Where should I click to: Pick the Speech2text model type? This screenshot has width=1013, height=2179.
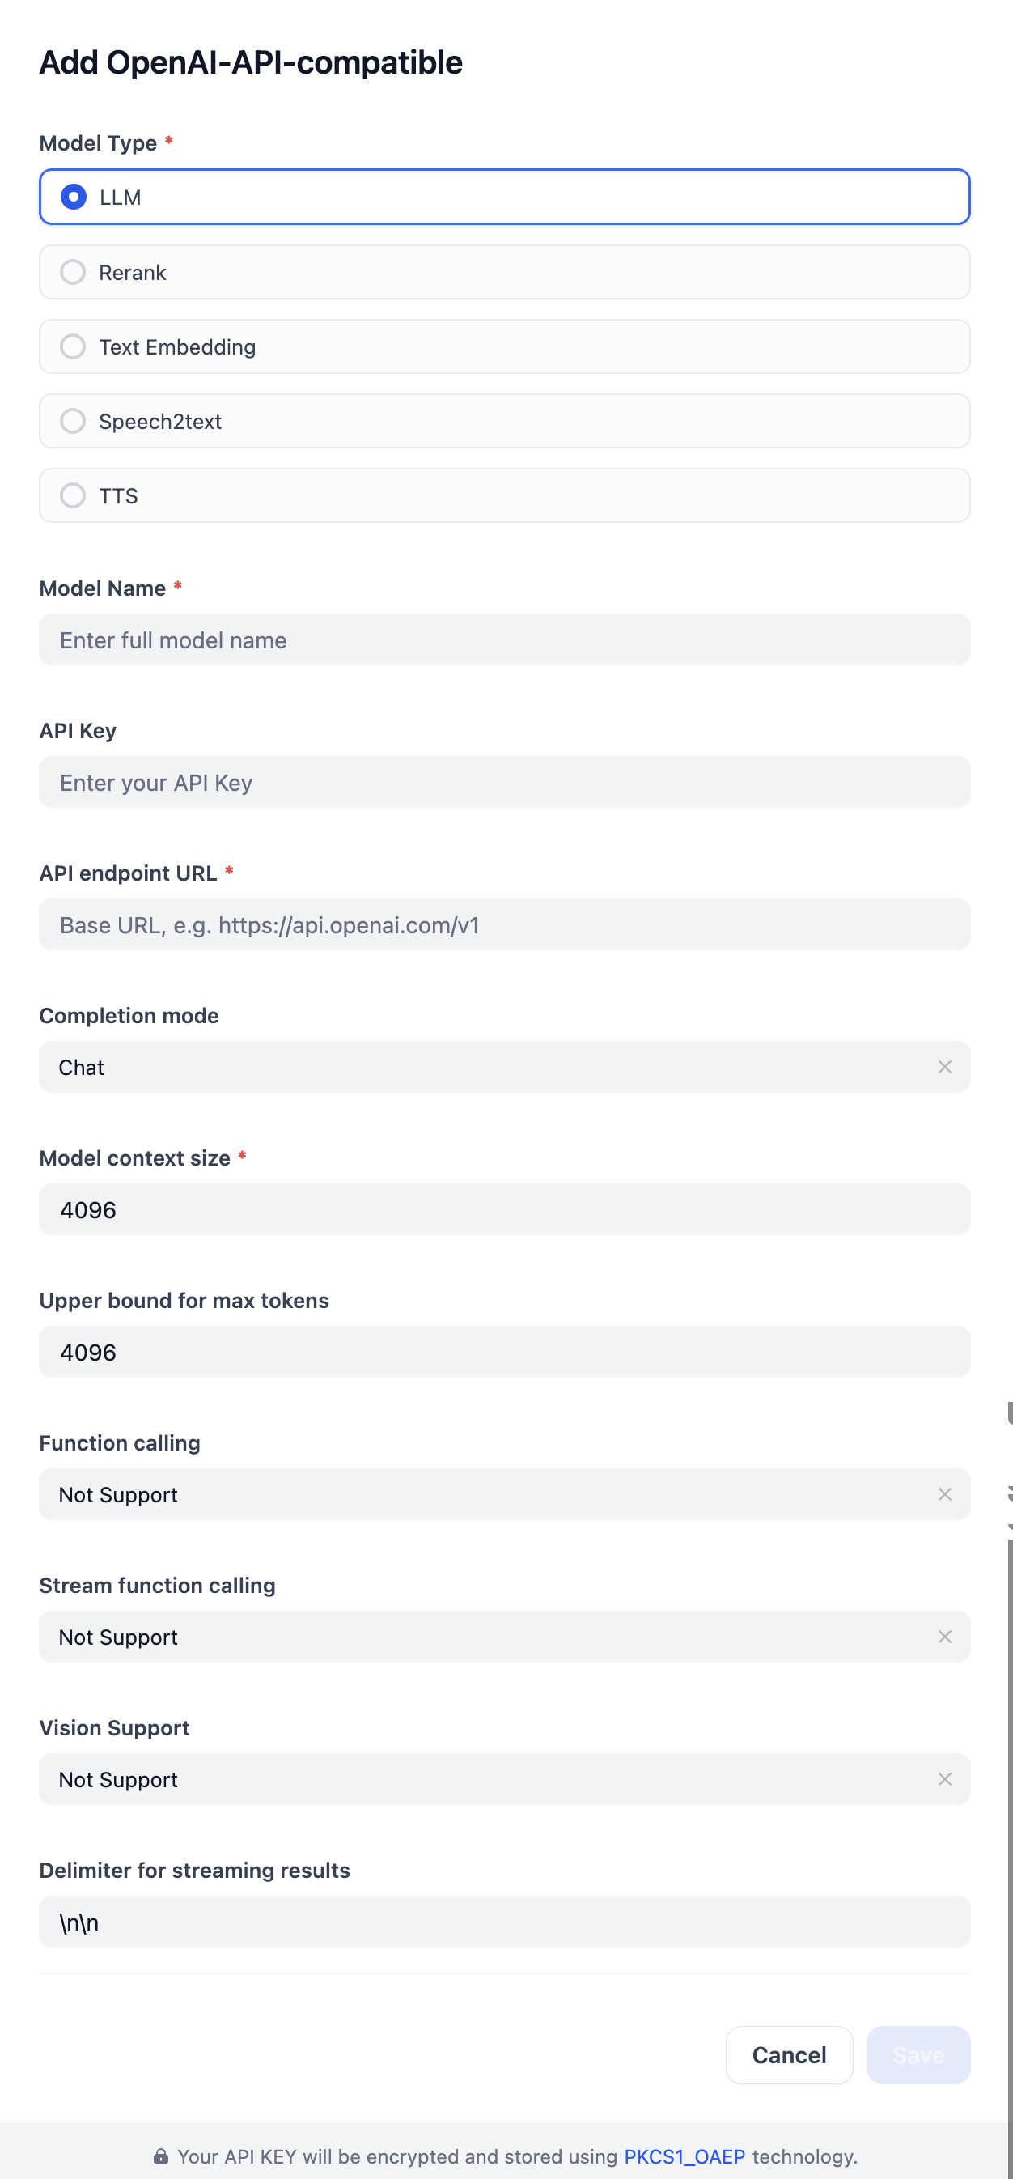74,421
